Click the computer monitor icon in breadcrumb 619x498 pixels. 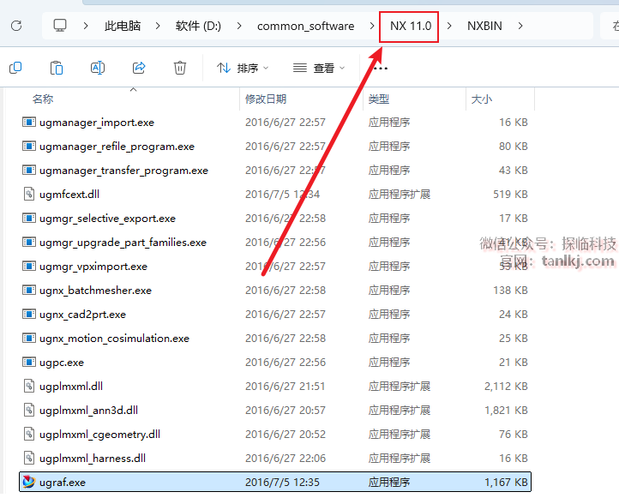click(60, 26)
